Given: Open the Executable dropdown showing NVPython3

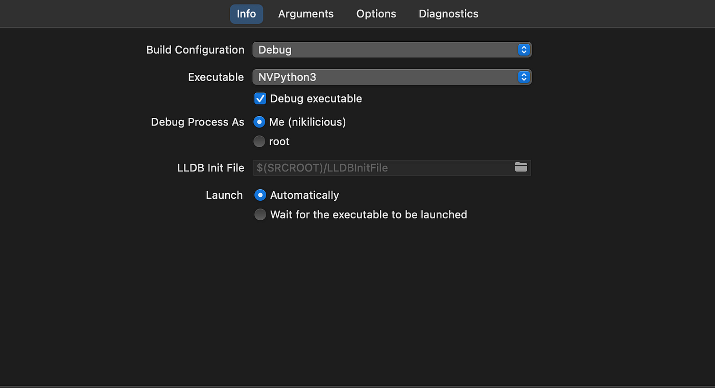Looking at the screenshot, I should coord(392,77).
